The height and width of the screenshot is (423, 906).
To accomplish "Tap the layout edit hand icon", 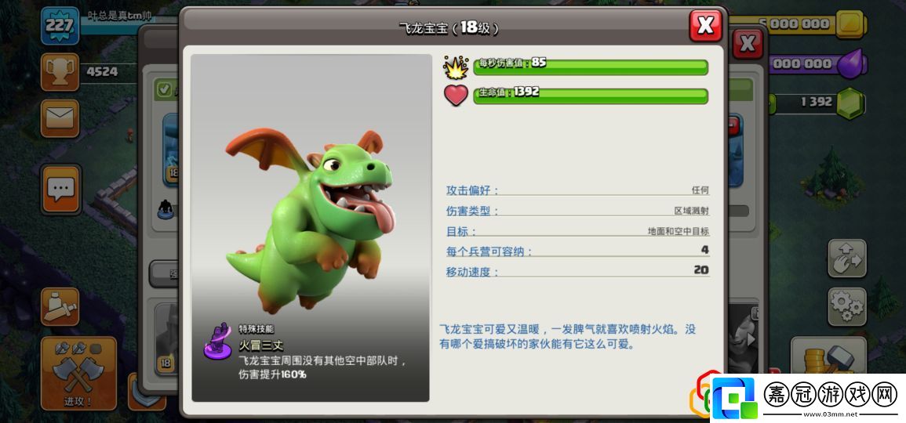I will click(x=847, y=258).
